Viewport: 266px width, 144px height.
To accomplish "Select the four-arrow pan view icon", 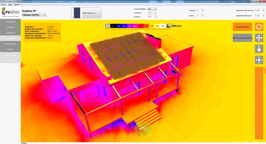I will coord(259,38).
